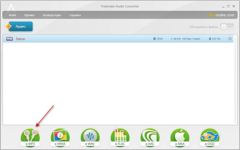The height and width of the screenshot is (150, 240).
Task: Open the Справка menu
Action: coord(75,15)
